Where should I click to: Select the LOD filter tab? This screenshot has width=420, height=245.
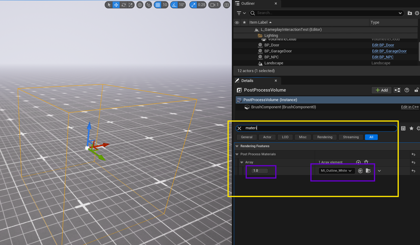(285, 137)
